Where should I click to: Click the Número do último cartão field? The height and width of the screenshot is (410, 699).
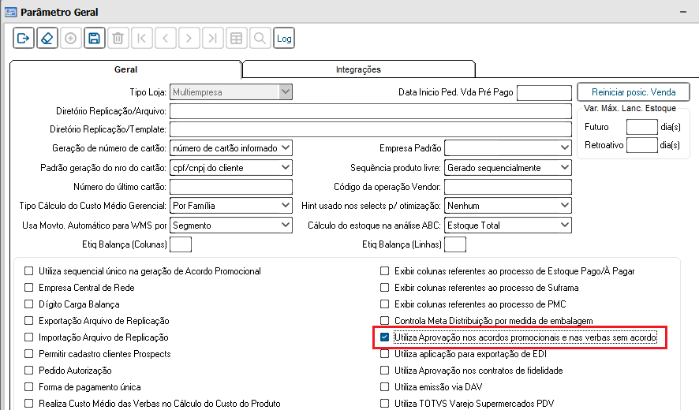tap(231, 187)
